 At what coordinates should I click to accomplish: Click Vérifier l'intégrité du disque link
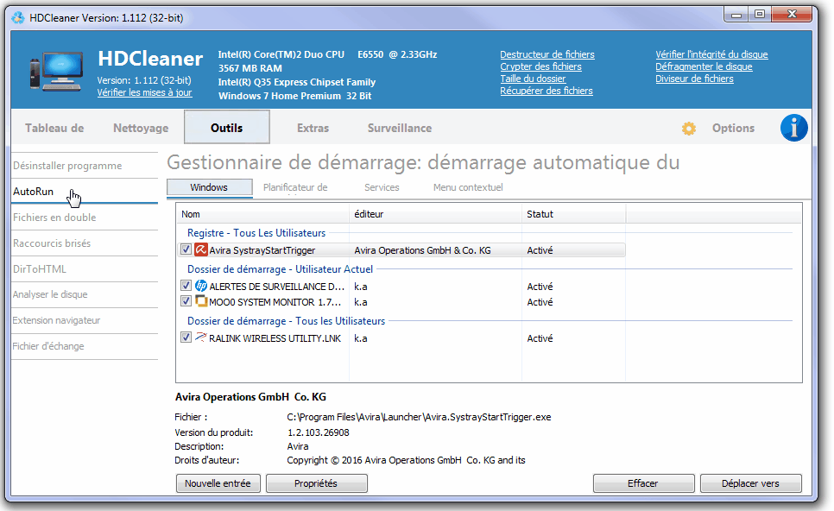[711, 54]
